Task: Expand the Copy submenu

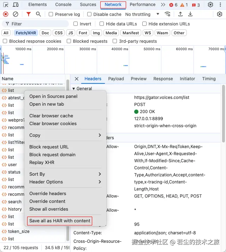Action: 65,135
